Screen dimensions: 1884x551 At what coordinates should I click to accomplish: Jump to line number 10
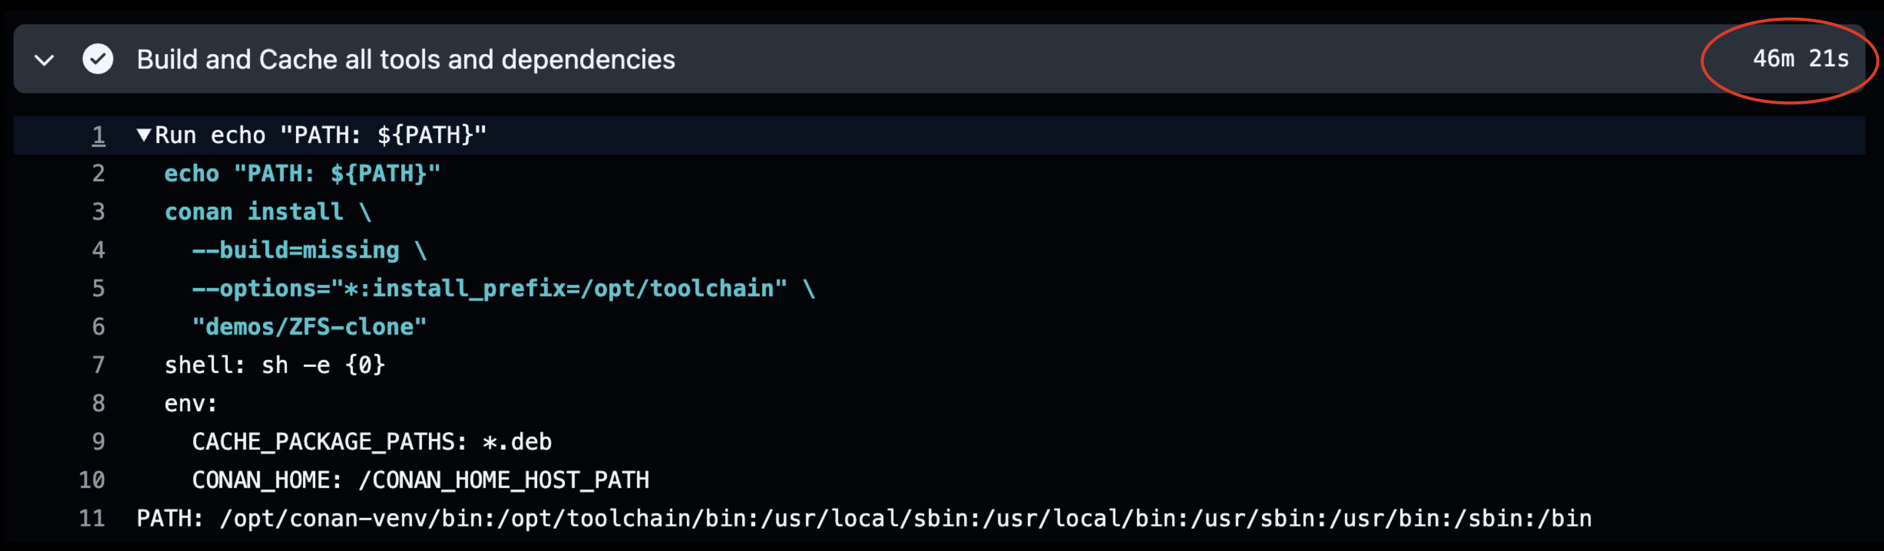click(92, 479)
